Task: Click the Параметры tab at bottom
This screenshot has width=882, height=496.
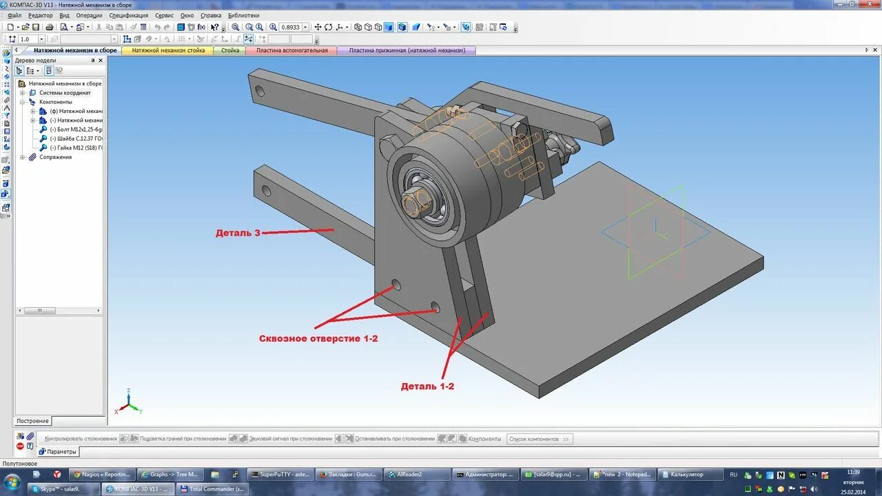Action: (58, 452)
